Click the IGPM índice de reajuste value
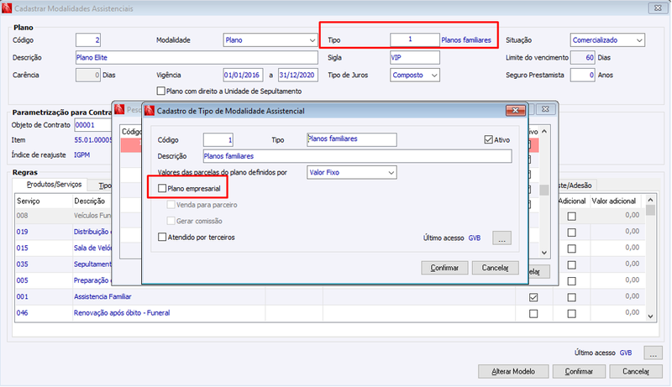The image size is (672, 387). (x=81, y=155)
